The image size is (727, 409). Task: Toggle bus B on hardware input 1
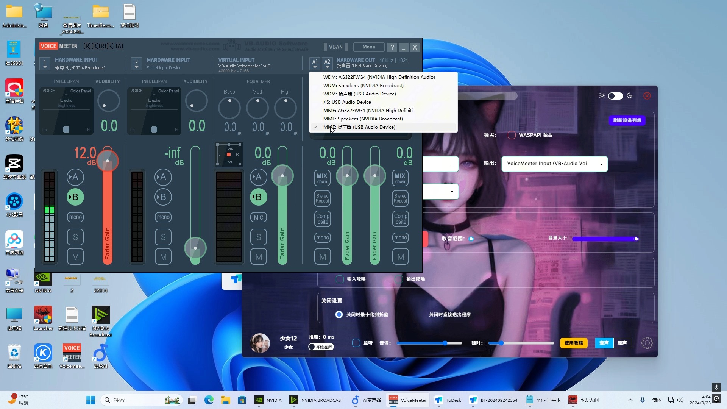coord(75,197)
